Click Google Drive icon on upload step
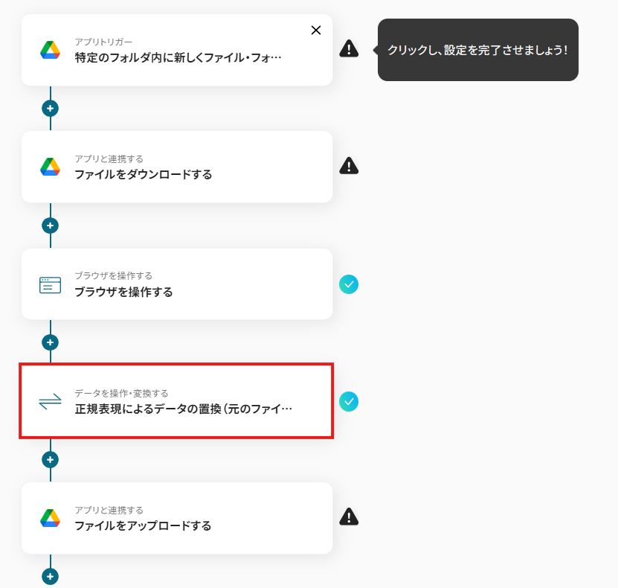This screenshot has height=588, width=618. point(50,518)
